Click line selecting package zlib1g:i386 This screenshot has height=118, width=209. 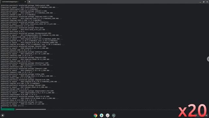[x=23, y=74]
